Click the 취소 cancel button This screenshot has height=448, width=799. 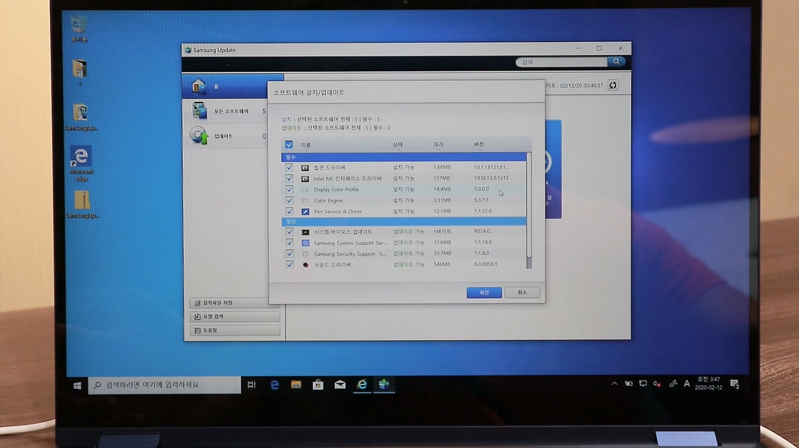pyautogui.click(x=522, y=293)
